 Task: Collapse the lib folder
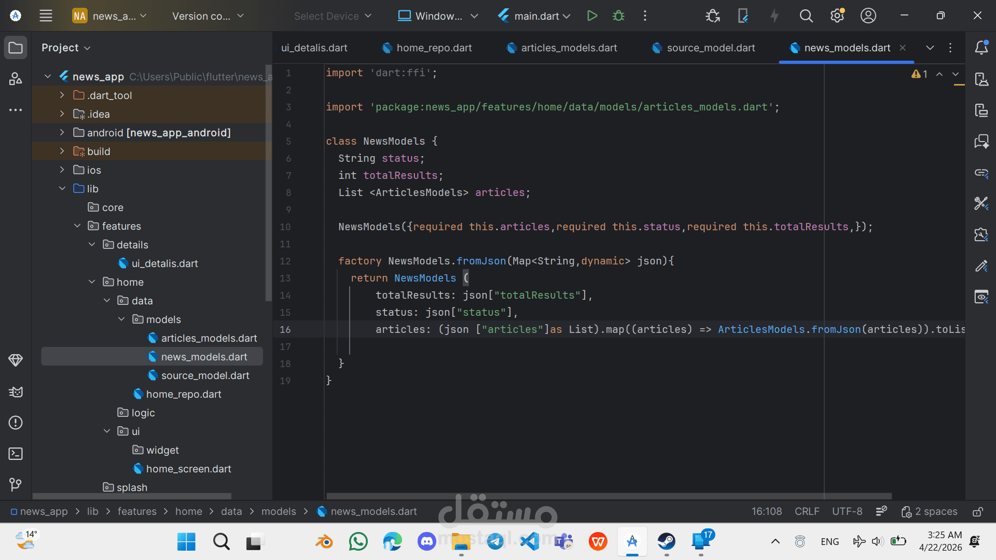point(62,189)
